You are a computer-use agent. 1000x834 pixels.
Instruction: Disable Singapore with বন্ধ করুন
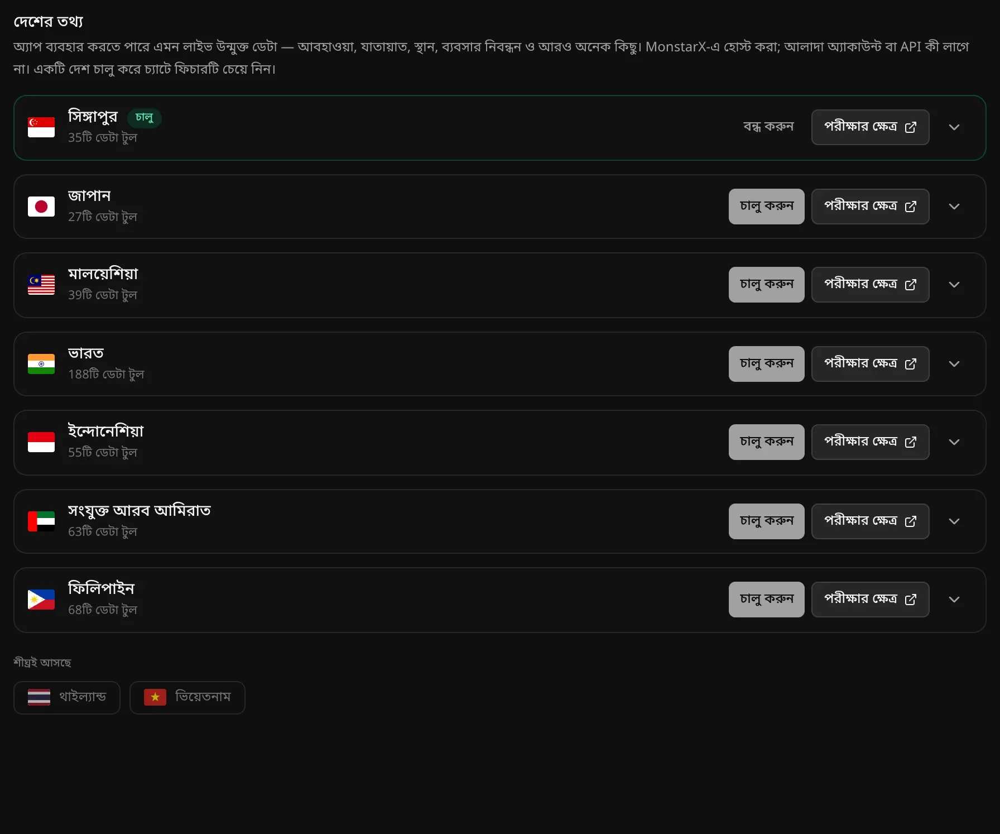(768, 127)
